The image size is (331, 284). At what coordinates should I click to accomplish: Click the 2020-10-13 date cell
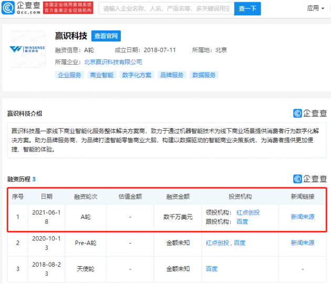click(x=46, y=243)
